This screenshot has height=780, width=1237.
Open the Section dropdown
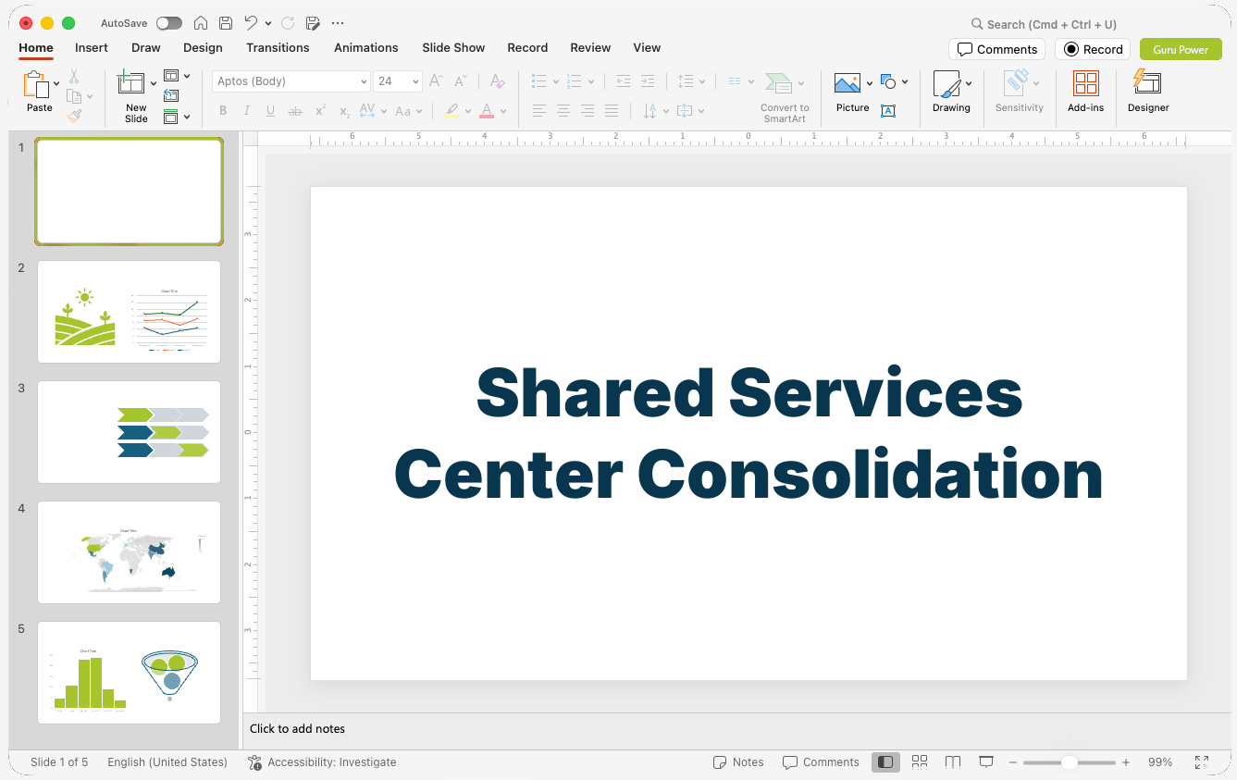(x=177, y=117)
